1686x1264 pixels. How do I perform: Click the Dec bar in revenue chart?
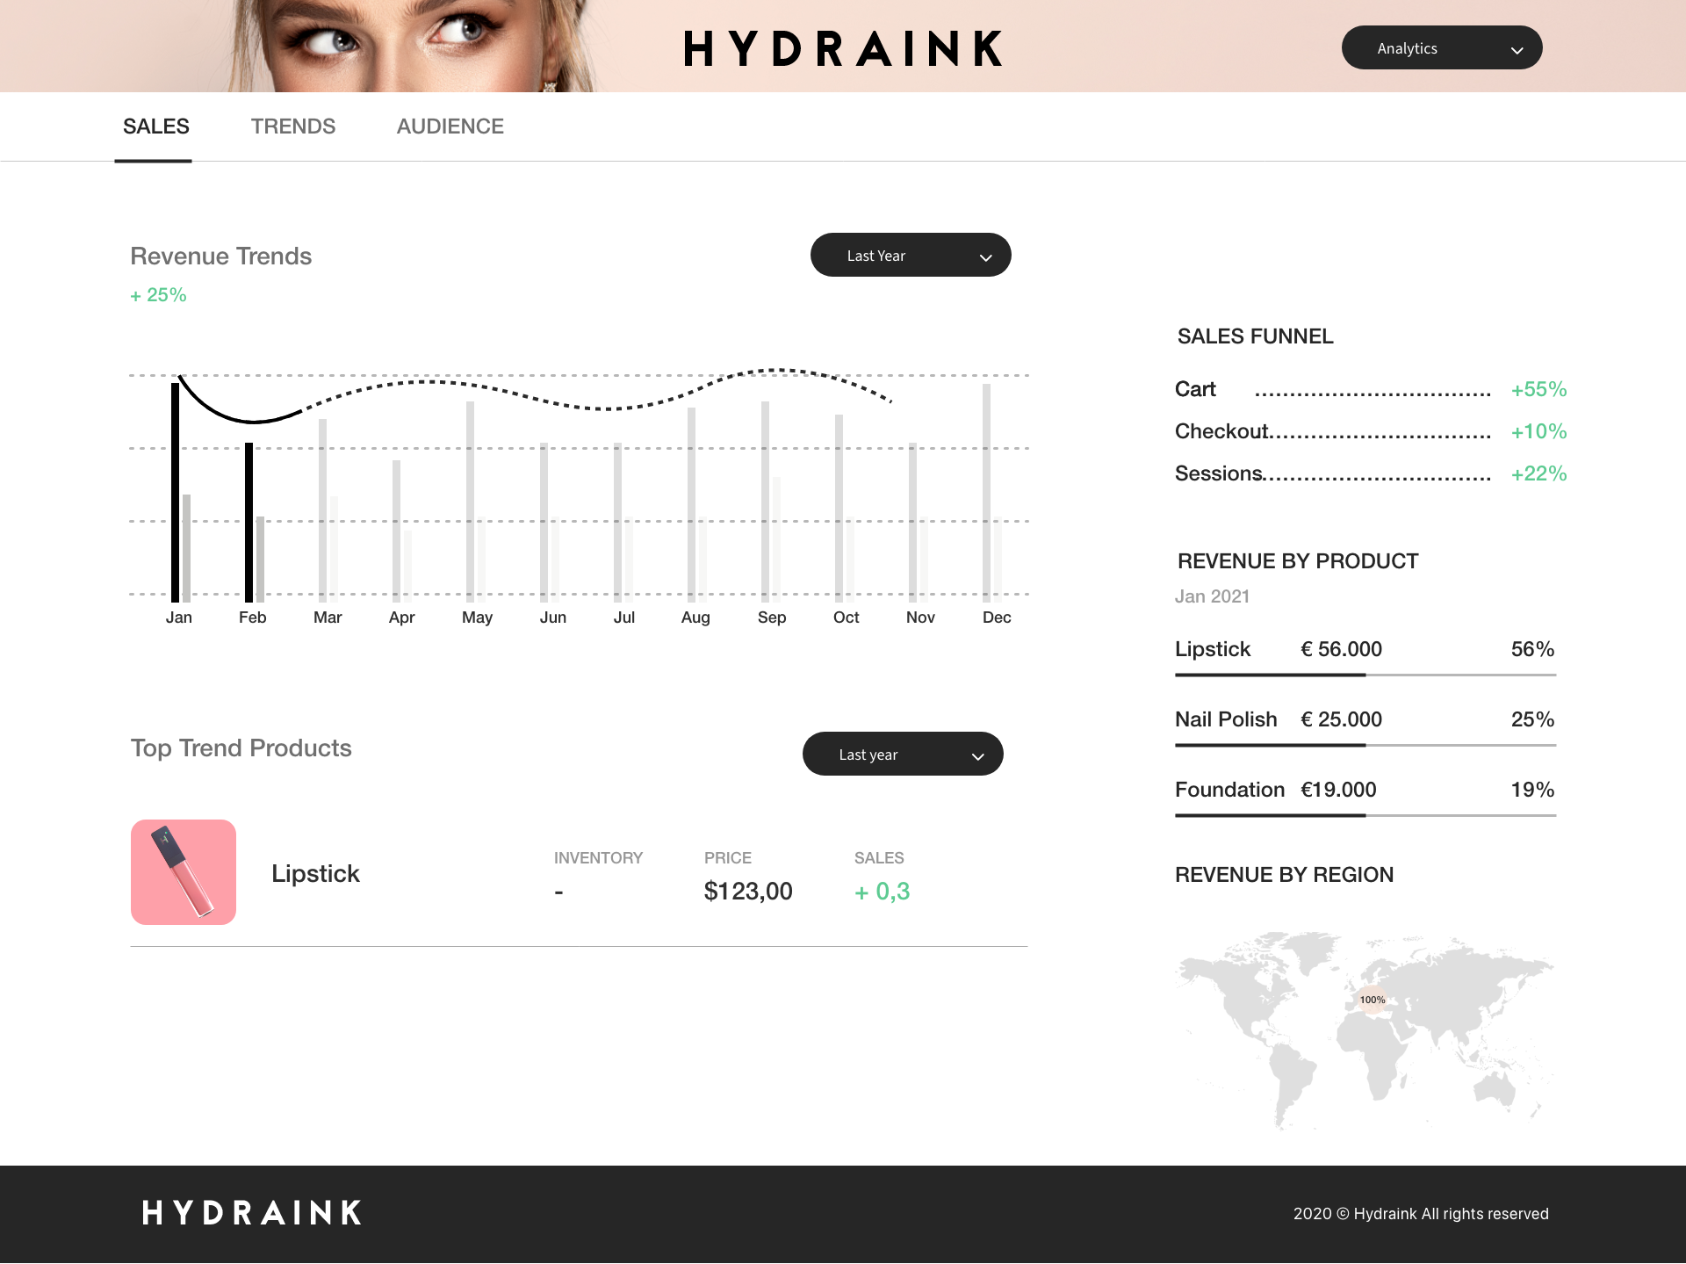point(986,492)
